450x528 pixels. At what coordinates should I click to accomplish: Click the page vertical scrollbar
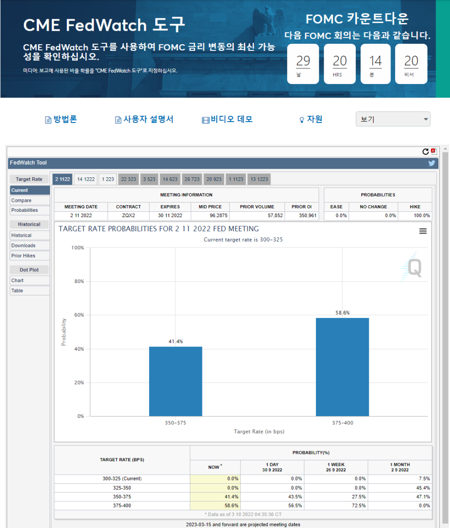[446, 337]
